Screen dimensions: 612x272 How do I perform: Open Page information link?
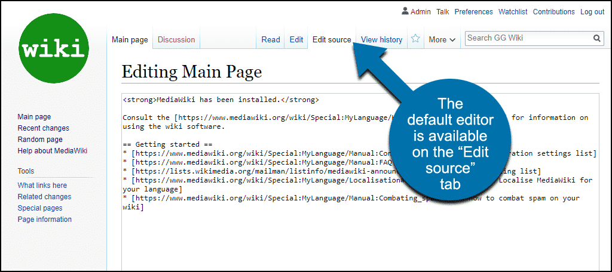tap(44, 220)
